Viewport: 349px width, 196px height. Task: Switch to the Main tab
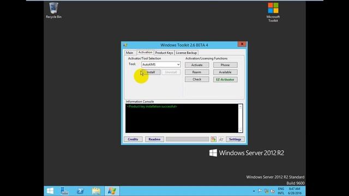click(x=130, y=53)
